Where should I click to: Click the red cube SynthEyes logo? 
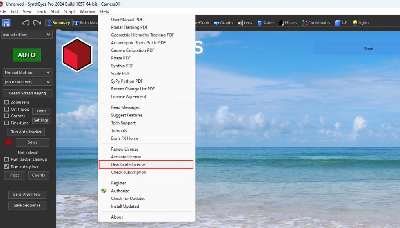(x=77, y=55)
